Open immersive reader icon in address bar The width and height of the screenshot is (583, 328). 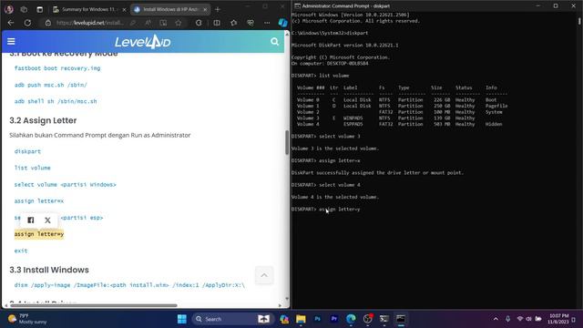click(x=163, y=23)
